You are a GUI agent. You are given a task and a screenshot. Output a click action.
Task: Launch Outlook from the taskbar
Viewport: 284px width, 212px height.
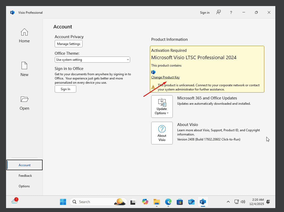coord(191,202)
